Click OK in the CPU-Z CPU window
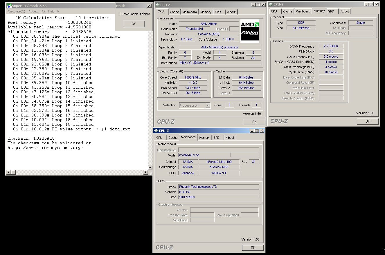The height and width of the screenshot is (255, 385). (x=254, y=122)
